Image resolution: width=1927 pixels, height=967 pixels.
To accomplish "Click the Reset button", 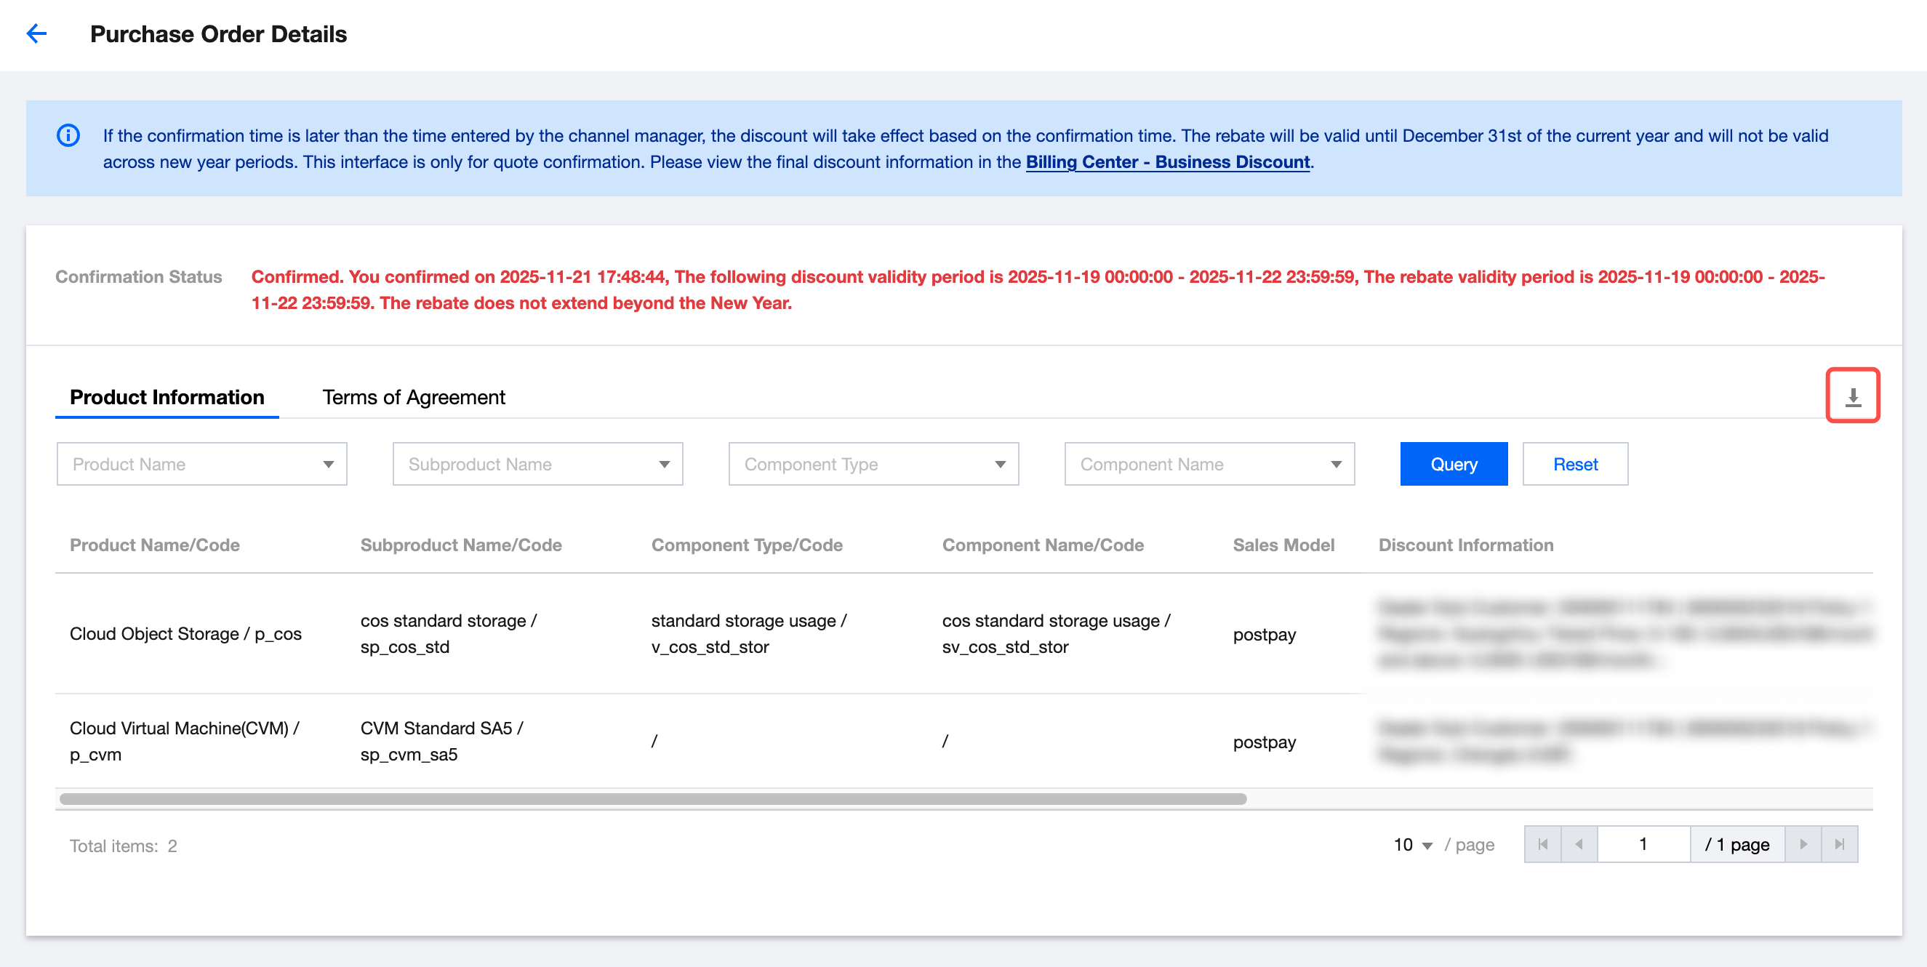I will (1574, 464).
